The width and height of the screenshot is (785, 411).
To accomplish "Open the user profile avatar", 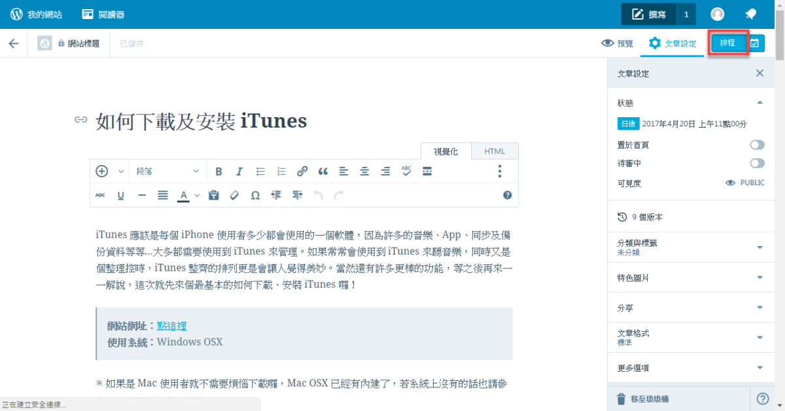I will tap(718, 14).
